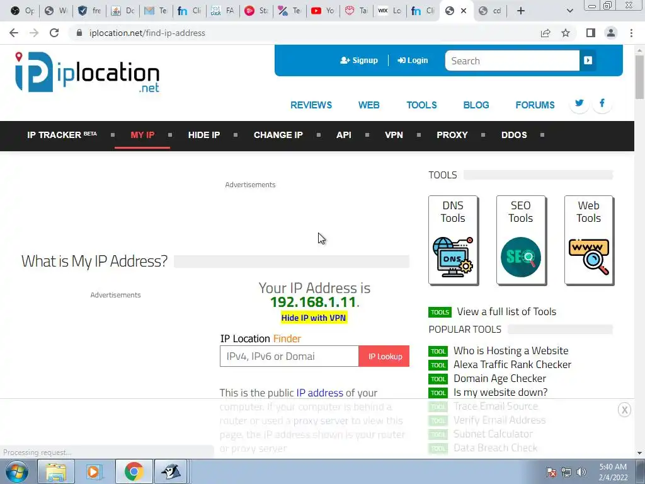
Task: Click the browser forward arrow
Action: click(x=34, y=33)
